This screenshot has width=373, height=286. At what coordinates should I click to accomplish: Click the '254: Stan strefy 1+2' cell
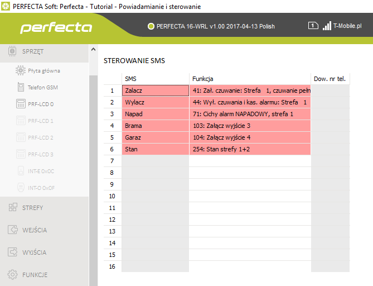pyautogui.click(x=250, y=149)
